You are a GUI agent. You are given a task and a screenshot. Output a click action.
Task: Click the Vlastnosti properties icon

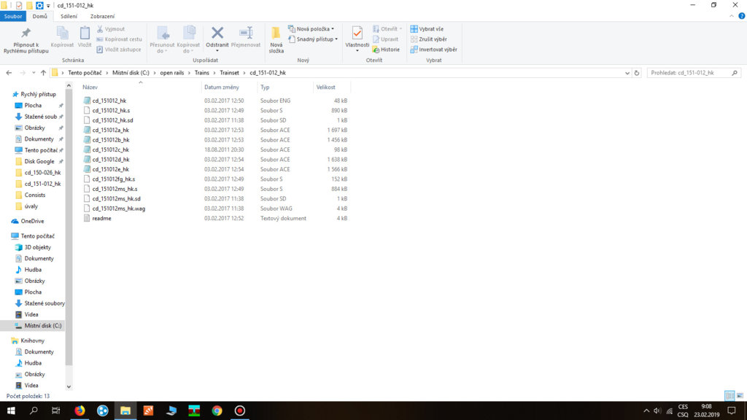357,36
